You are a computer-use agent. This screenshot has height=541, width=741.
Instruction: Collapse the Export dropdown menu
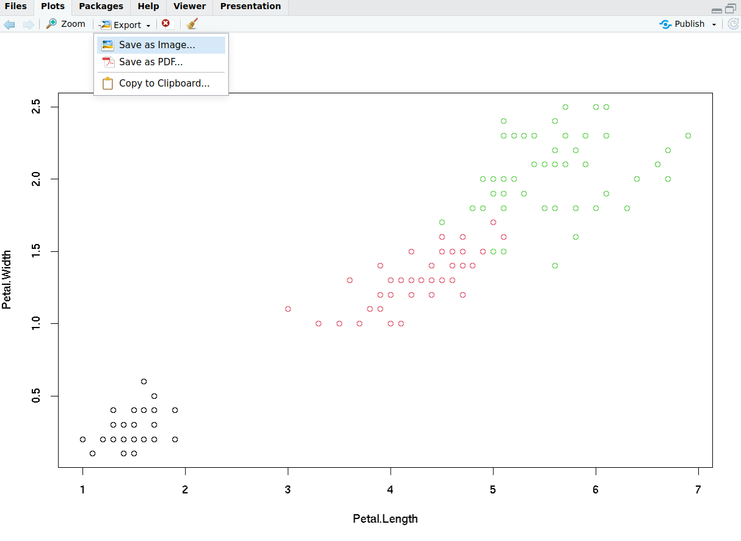125,25
